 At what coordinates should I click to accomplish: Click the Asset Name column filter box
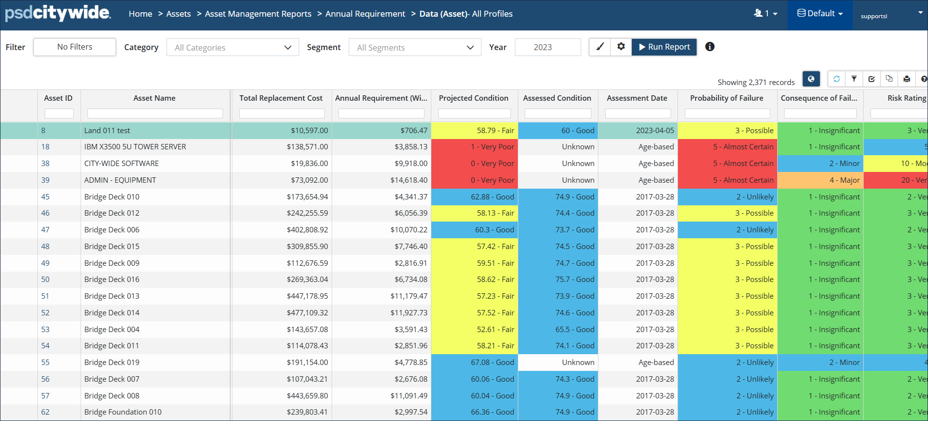155,113
